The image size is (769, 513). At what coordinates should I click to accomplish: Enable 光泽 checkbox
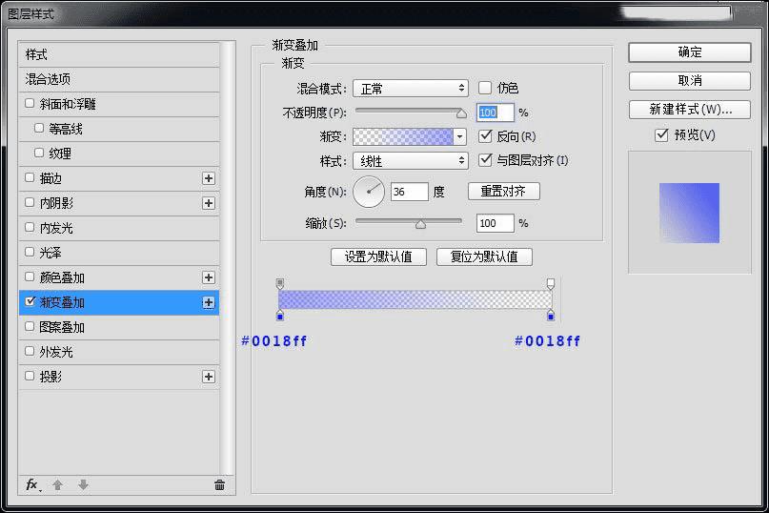pyautogui.click(x=30, y=252)
